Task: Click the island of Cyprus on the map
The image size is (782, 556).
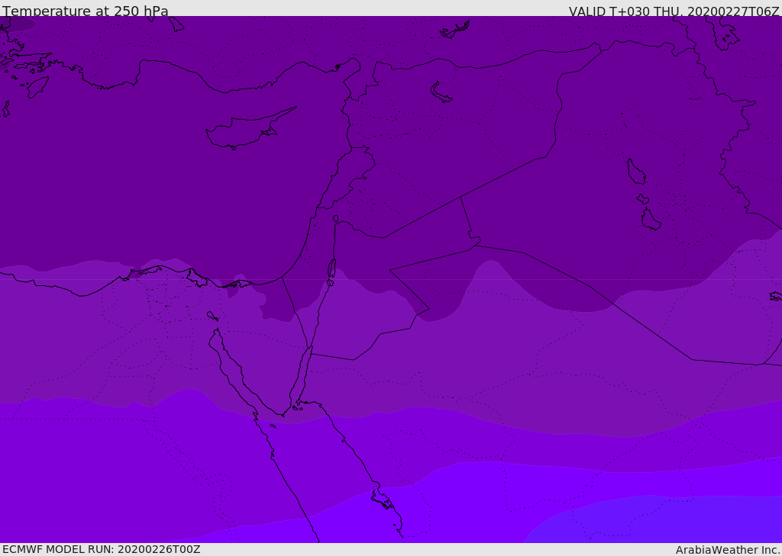Action: [x=250, y=130]
